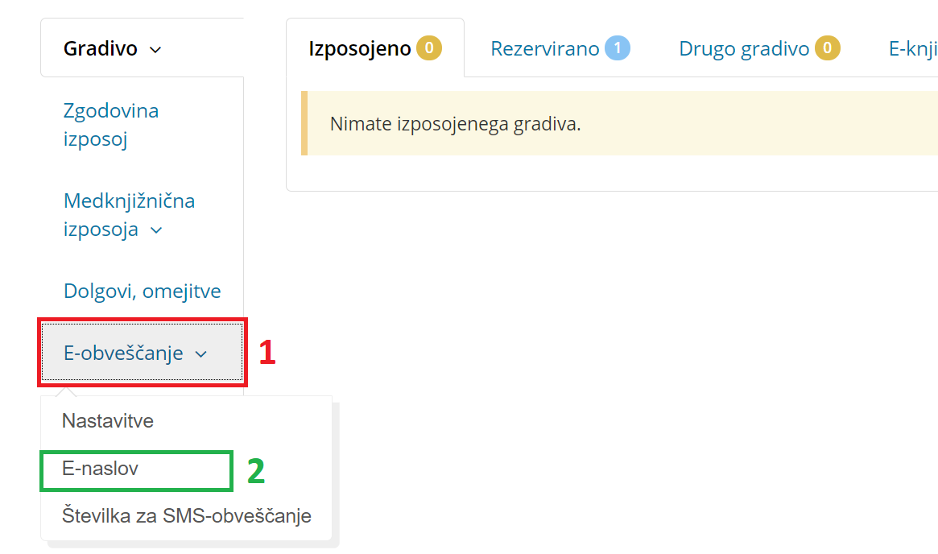The height and width of the screenshot is (554, 938).
Task: Click the blue count badge on Rezervirano
Action: 618,49
